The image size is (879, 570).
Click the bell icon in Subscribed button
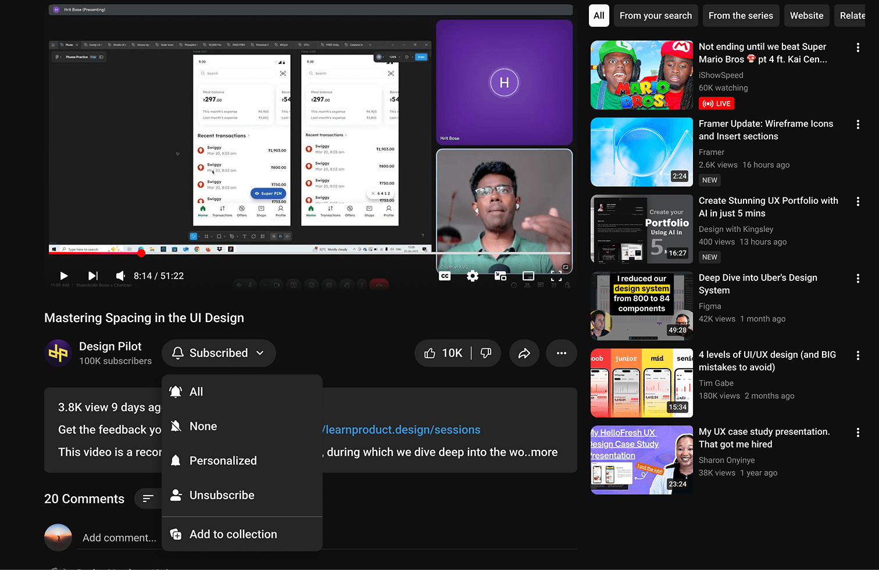[x=178, y=353]
